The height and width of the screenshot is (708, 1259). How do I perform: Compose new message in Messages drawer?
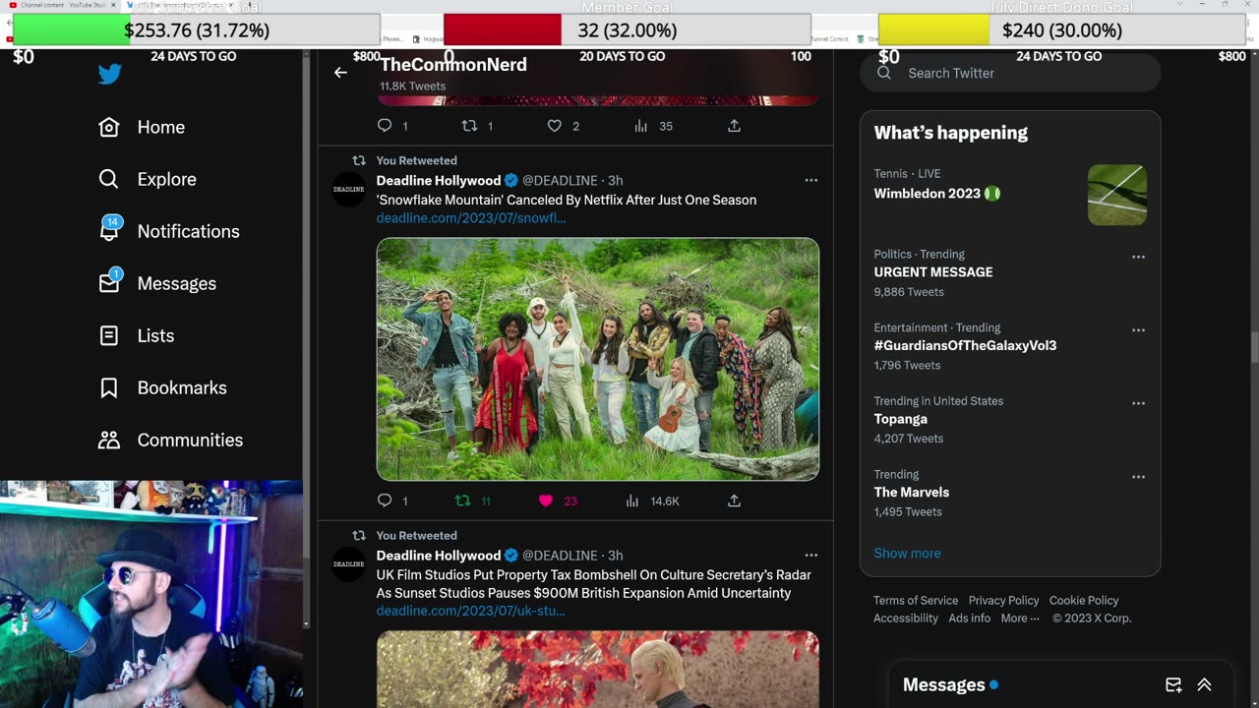click(x=1173, y=684)
